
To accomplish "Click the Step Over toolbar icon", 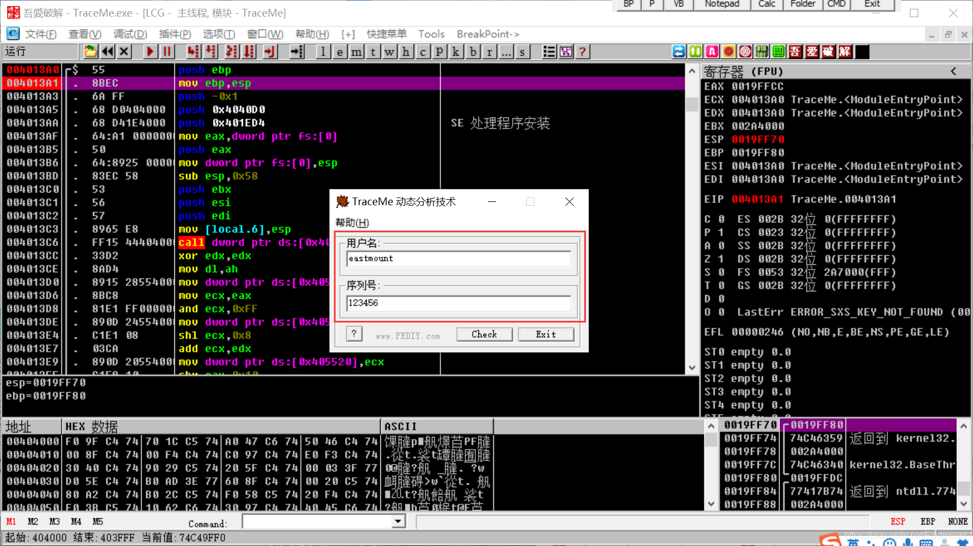I will point(211,52).
